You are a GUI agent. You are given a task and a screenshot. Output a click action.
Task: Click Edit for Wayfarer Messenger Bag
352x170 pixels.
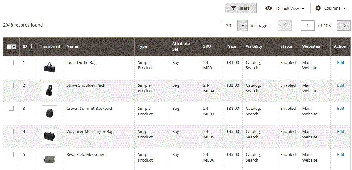tap(340, 131)
